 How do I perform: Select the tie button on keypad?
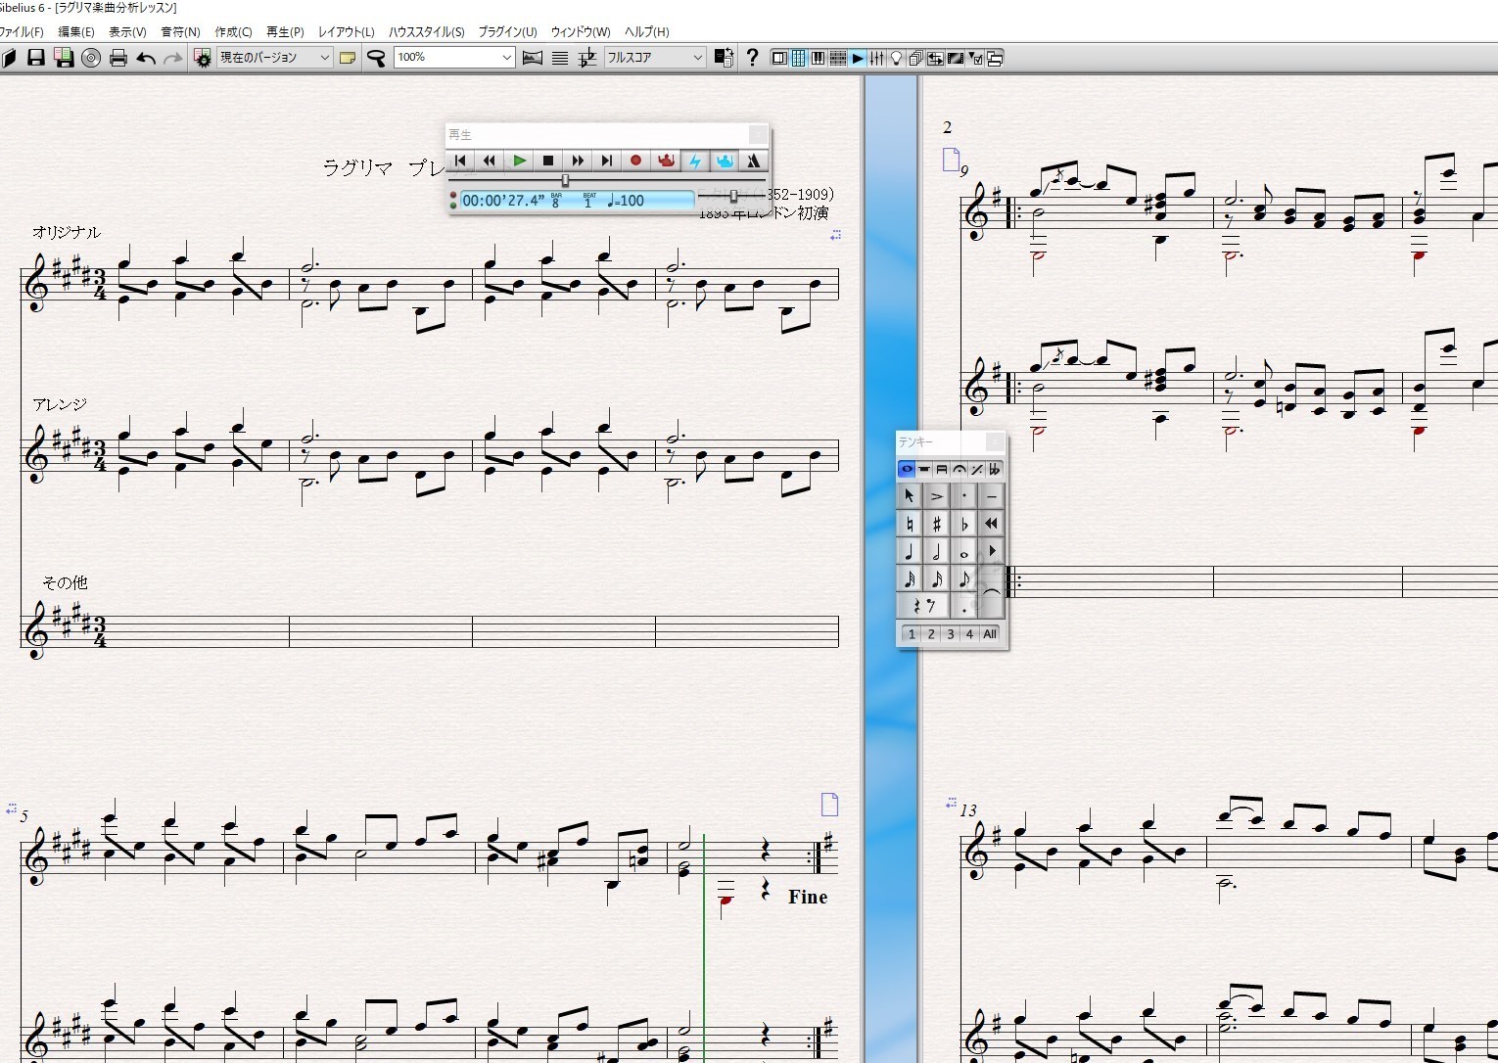(991, 592)
